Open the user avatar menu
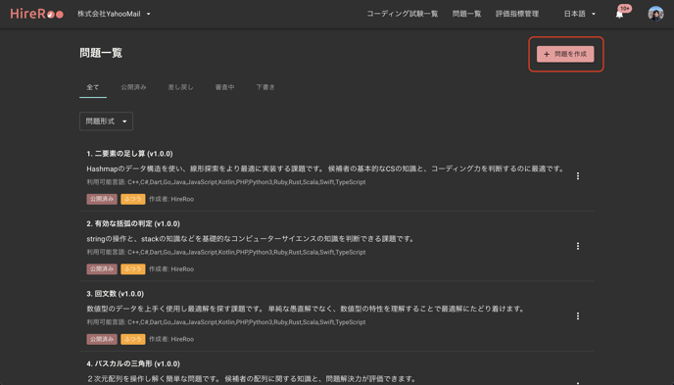 [655, 14]
